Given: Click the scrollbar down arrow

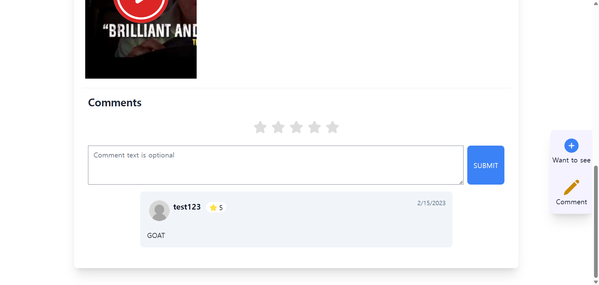Looking at the screenshot, I should click(x=596, y=282).
